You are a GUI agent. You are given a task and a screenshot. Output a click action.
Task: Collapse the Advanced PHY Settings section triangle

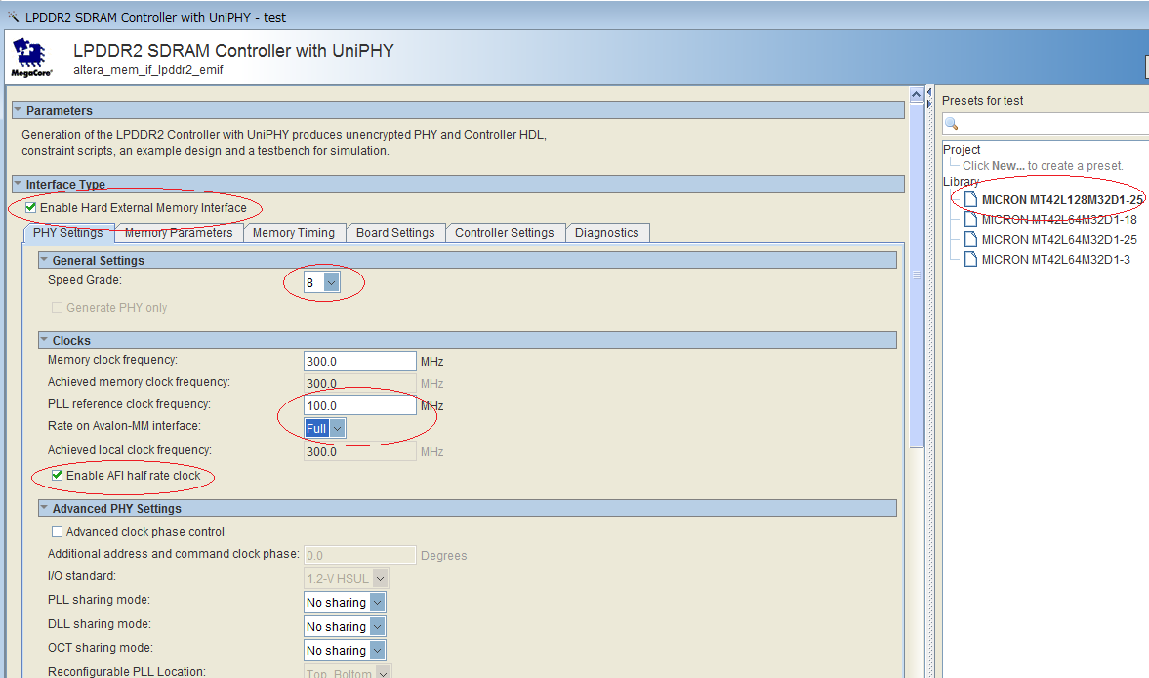(x=44, y=507)
